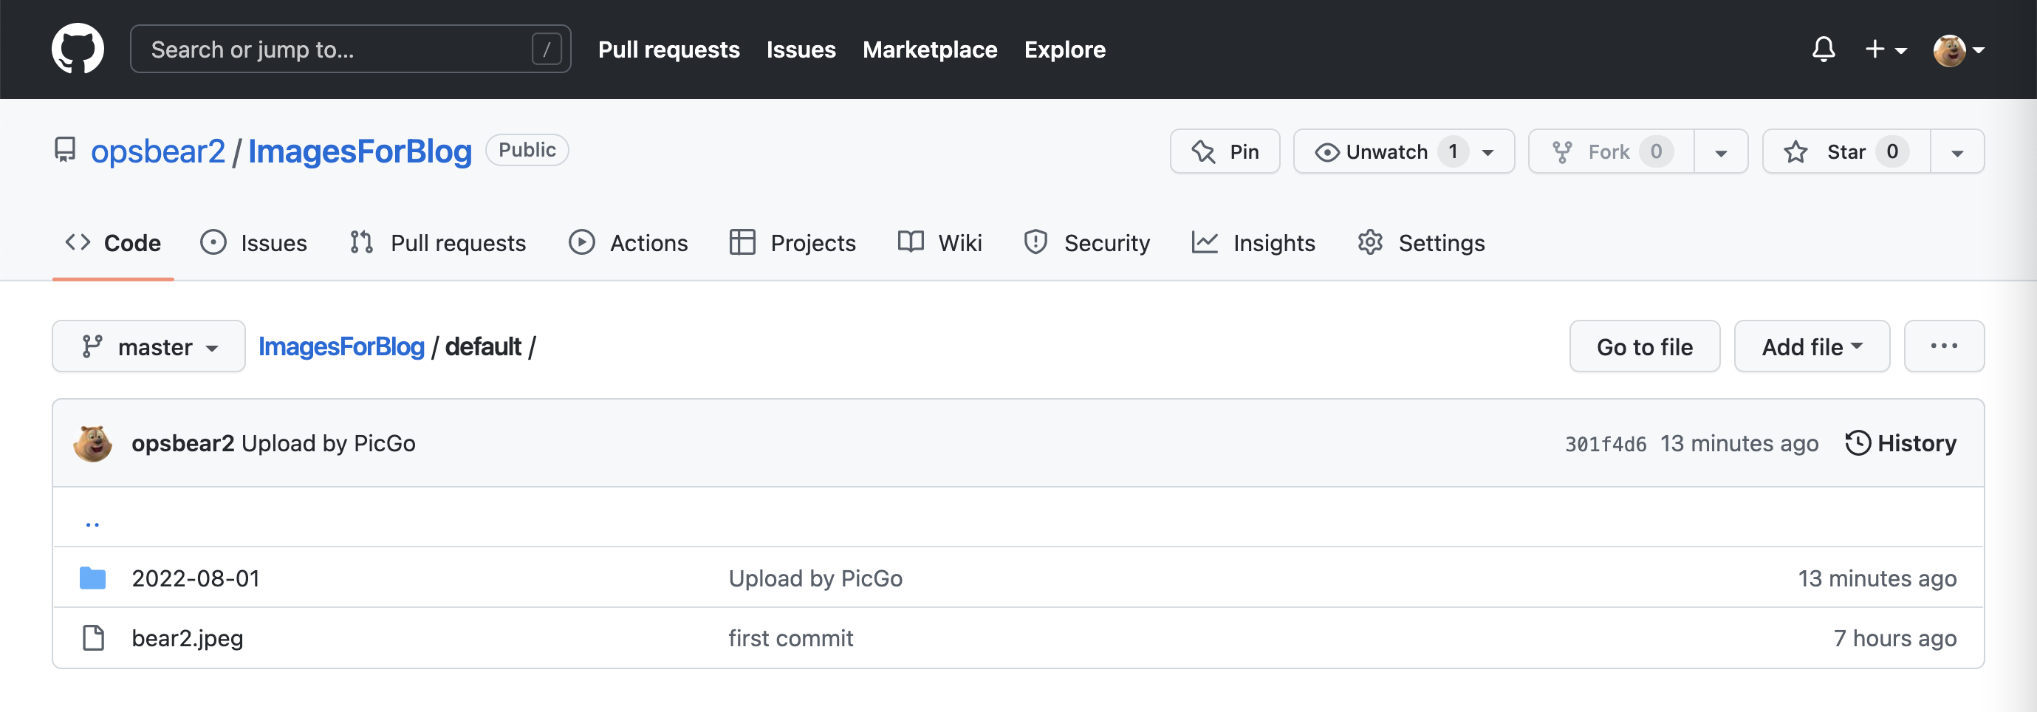The image size is (2037, 712).
Task: Focus the Search or jump to field
Action: 350,49
